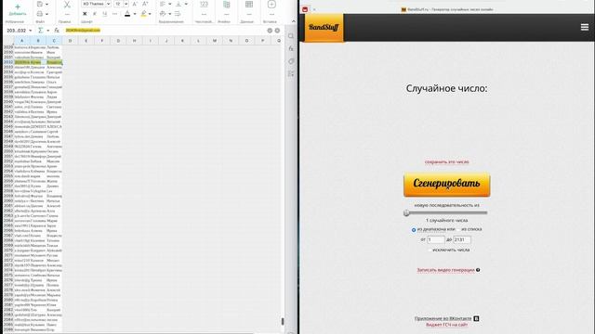Open the Data table icon
Viewport: 595px width, 334px height.
pos(249,5)
